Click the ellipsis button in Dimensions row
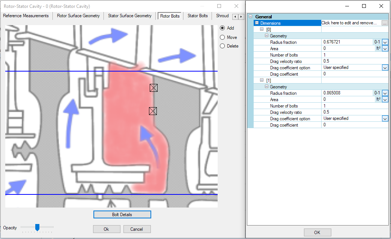The width and height of the screenshot is (391, 239). (385, 23)
